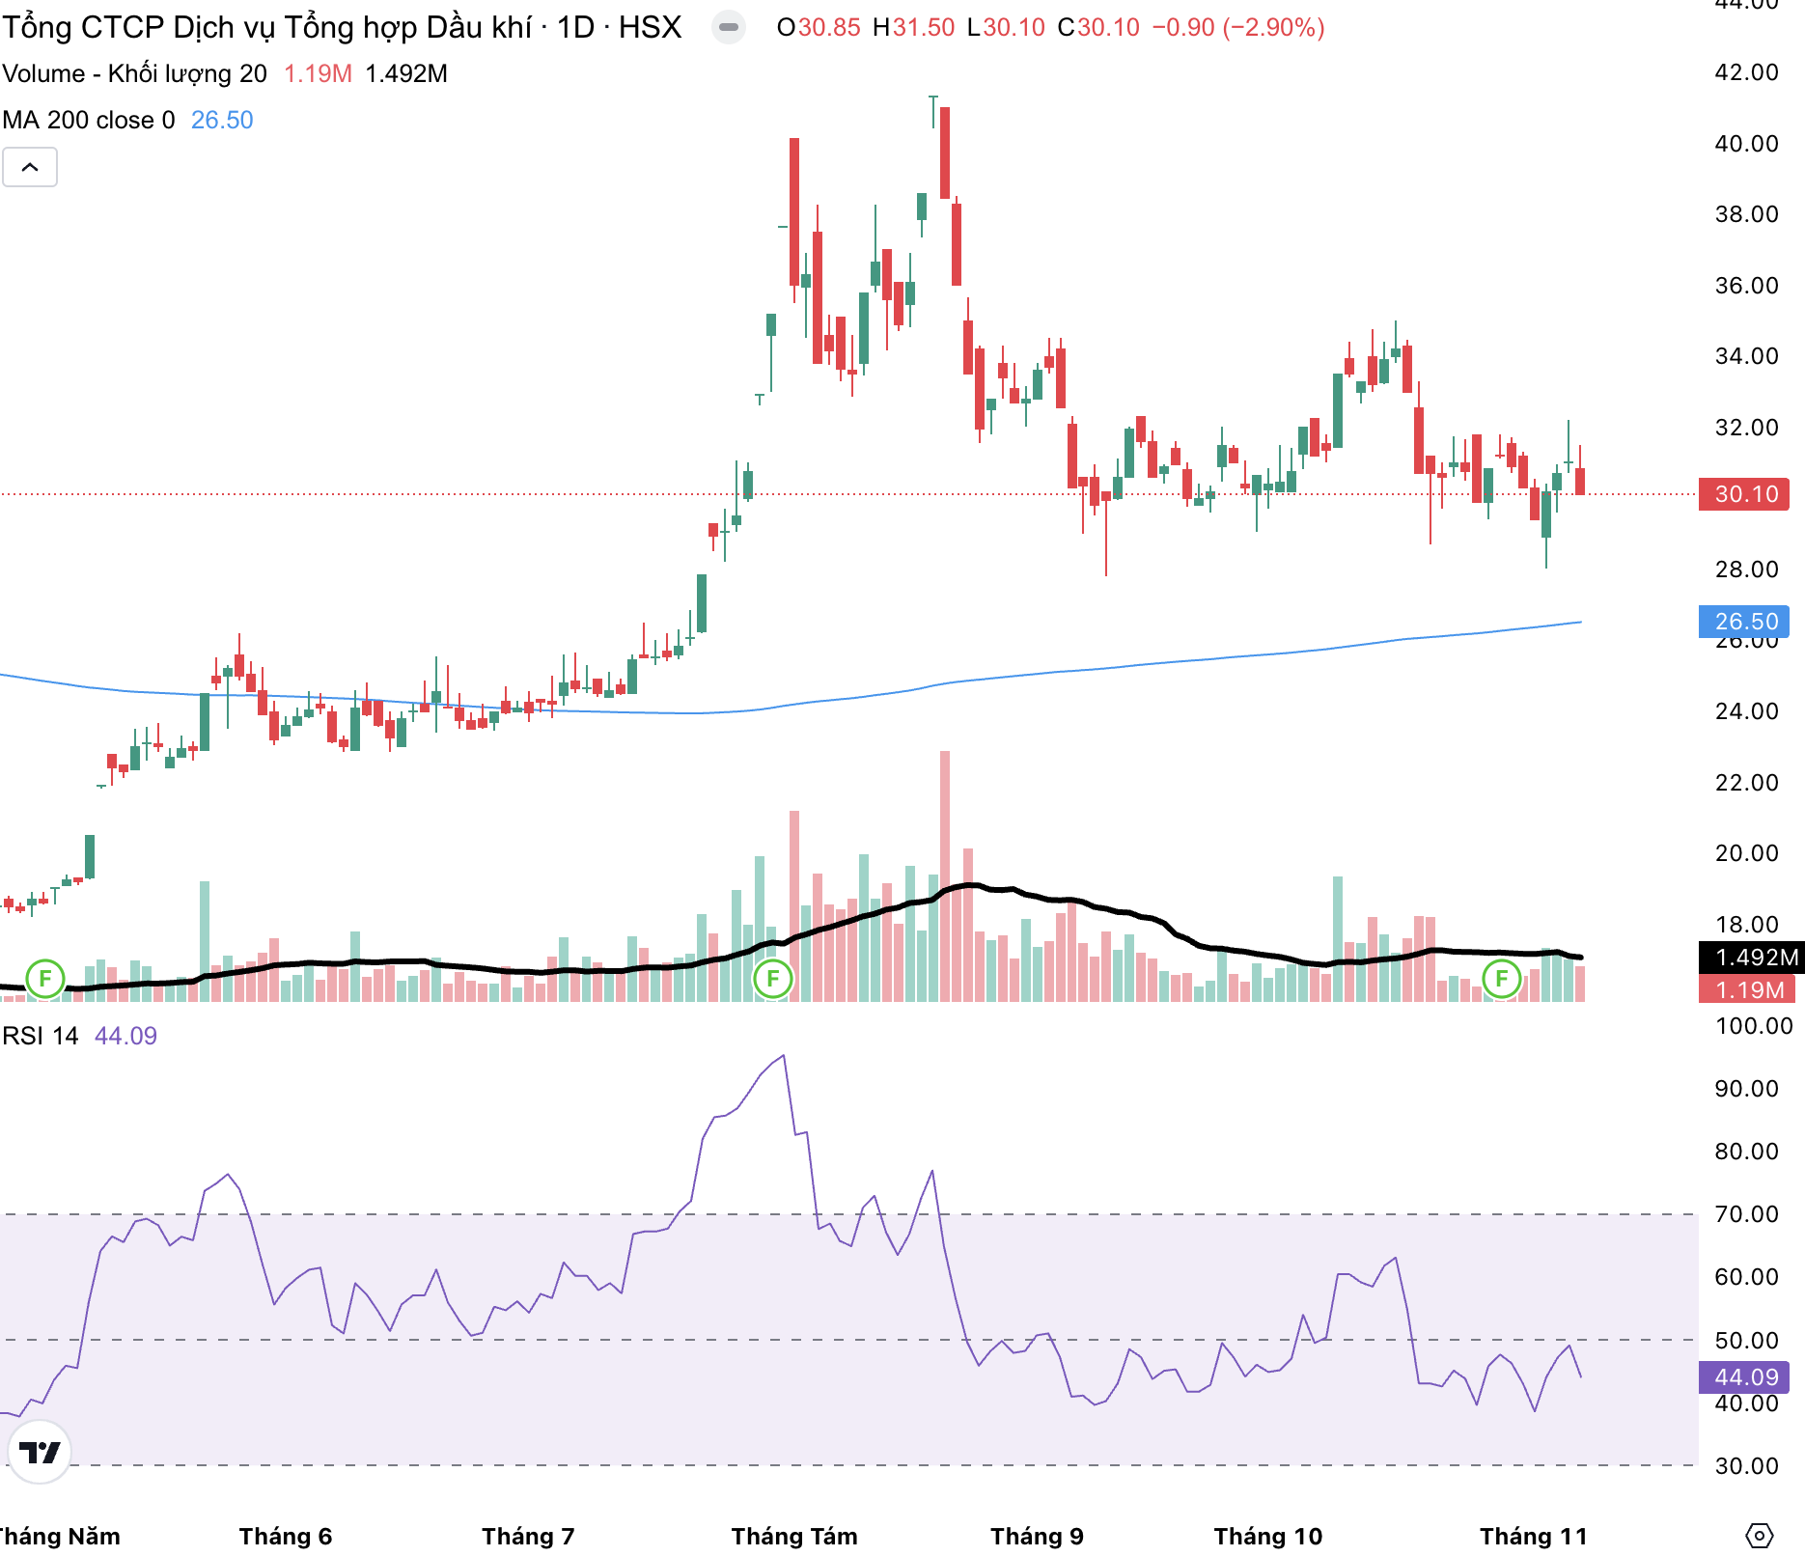Click the red 1.19M volume label
The height and width of the screenshot is (1556, 1805).
pos(1748,989)
